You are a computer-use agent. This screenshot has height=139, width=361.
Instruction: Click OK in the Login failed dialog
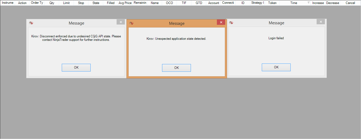(x=276, y=67)
